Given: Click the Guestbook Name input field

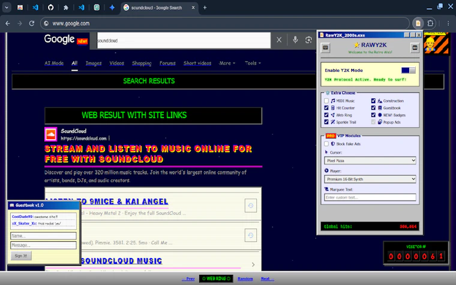Looking at the screenshot, I should (x=43, y=236).
